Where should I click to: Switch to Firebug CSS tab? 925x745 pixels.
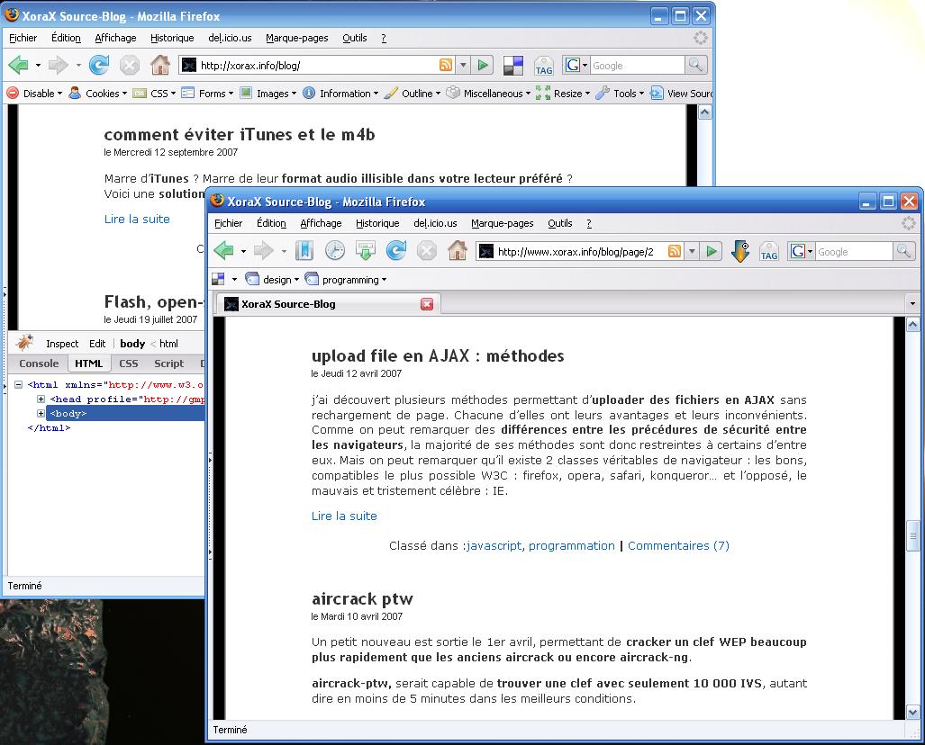[x=129, y=364]
